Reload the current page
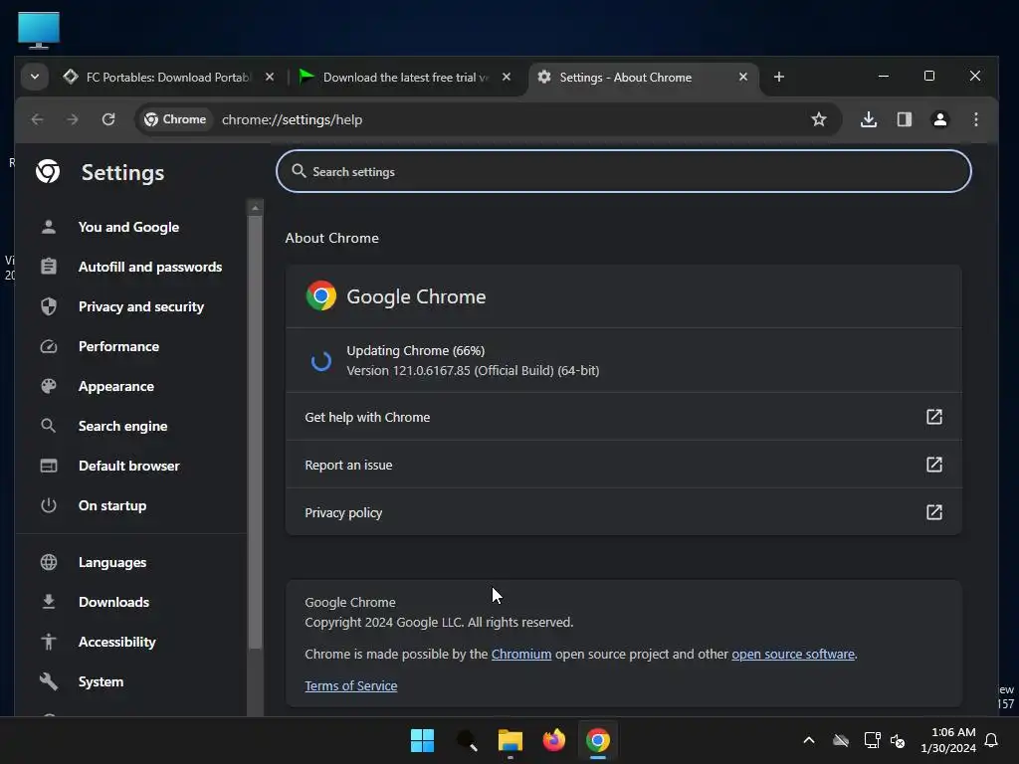The width and height of the screenshot is (1019, 764). coord(108,119)
